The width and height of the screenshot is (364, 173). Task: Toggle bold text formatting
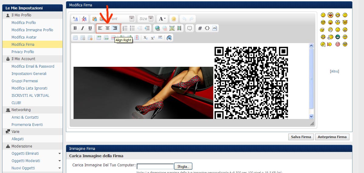pyautogui.click(x=75, y=28)
